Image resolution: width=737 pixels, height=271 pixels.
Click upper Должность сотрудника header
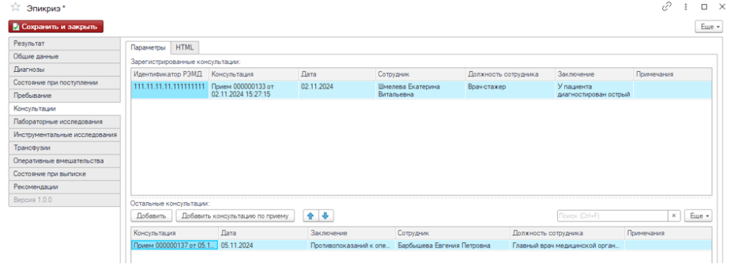click(510, 74)
